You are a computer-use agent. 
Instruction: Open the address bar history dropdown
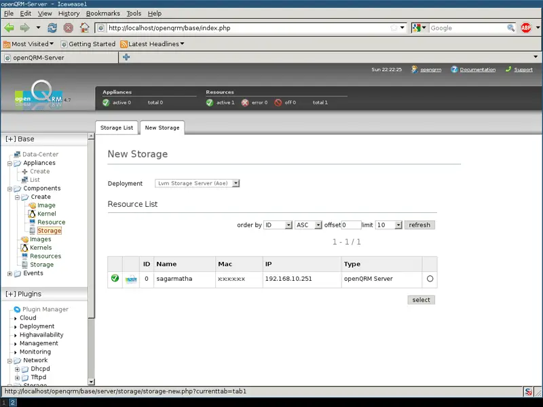tap(402, 28)
